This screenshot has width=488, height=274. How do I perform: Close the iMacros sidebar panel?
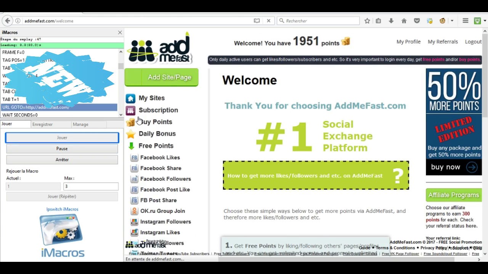click(120, 33)
